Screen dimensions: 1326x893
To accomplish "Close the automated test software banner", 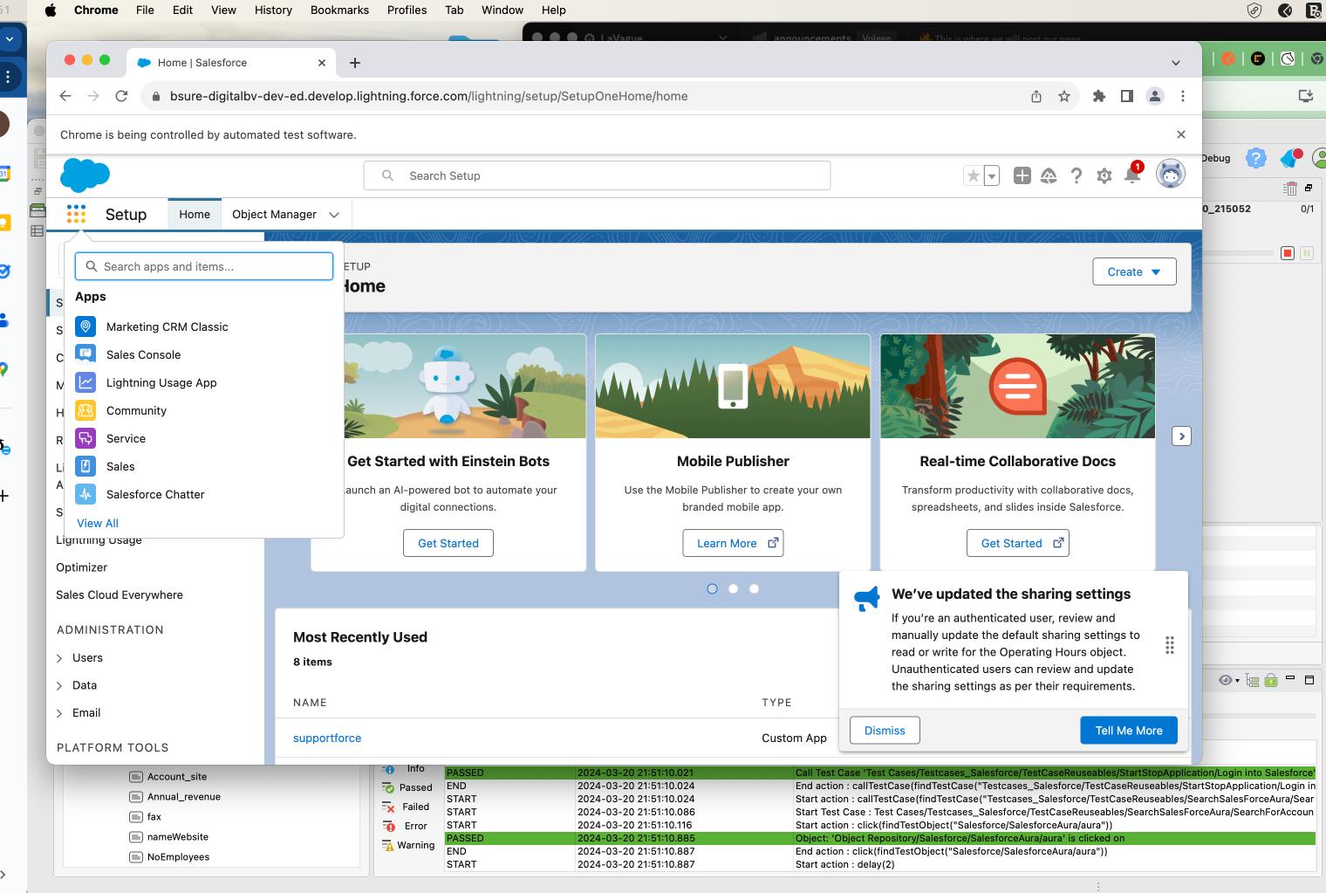I will coord(1181,134).
